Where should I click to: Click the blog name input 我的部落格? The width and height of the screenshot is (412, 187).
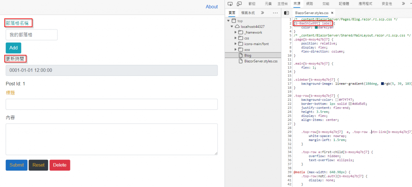tap(31, 35)
